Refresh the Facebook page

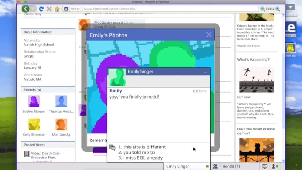pos(42,9)
